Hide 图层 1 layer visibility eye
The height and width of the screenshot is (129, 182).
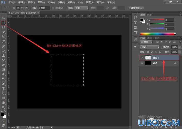pos(142,58)
